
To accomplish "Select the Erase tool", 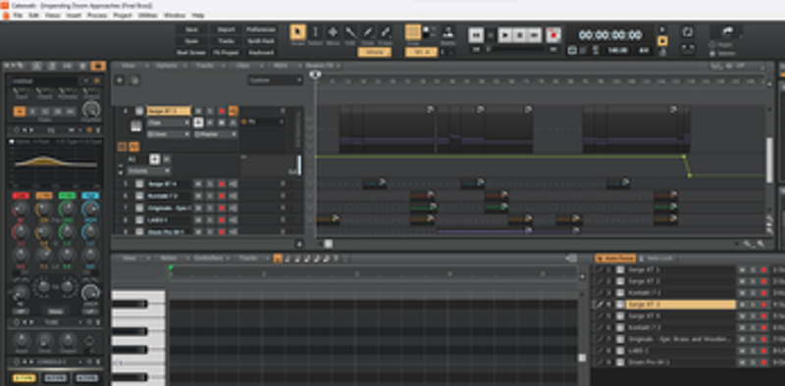I will (x=386, y=32).
